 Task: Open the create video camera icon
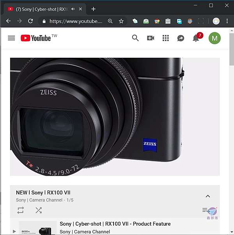click(151, 38)
